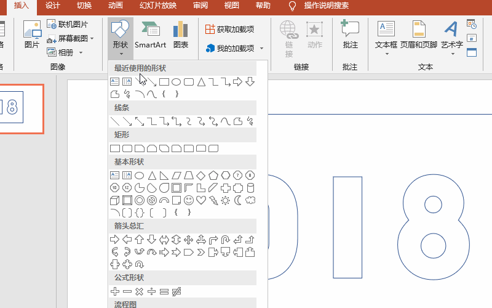
Task: Select the division sign equation shape
Action: pyautogui.click(x=151, y=291)
